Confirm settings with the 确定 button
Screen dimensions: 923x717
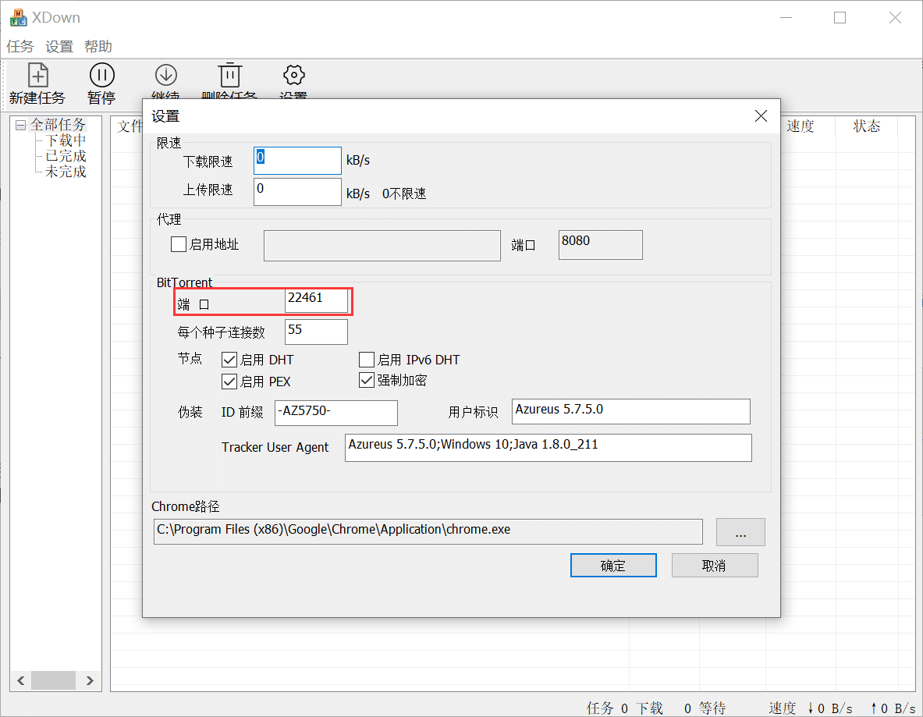click(x=613, y=565)
